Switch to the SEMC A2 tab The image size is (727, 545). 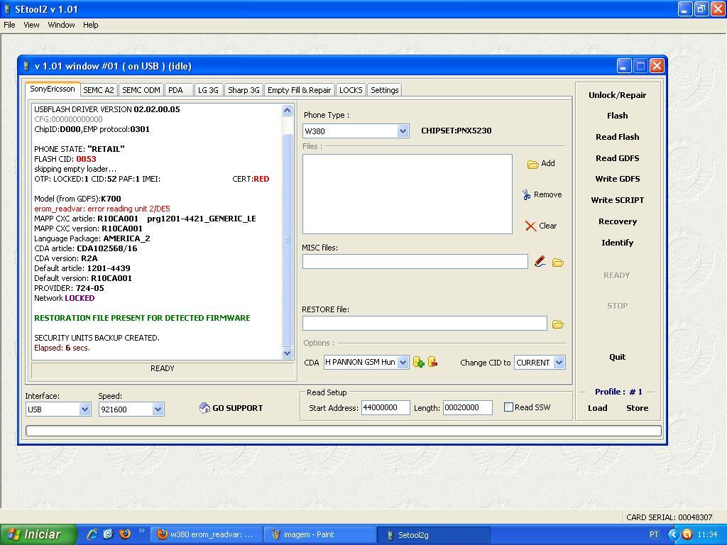click(x=99, y=90)
